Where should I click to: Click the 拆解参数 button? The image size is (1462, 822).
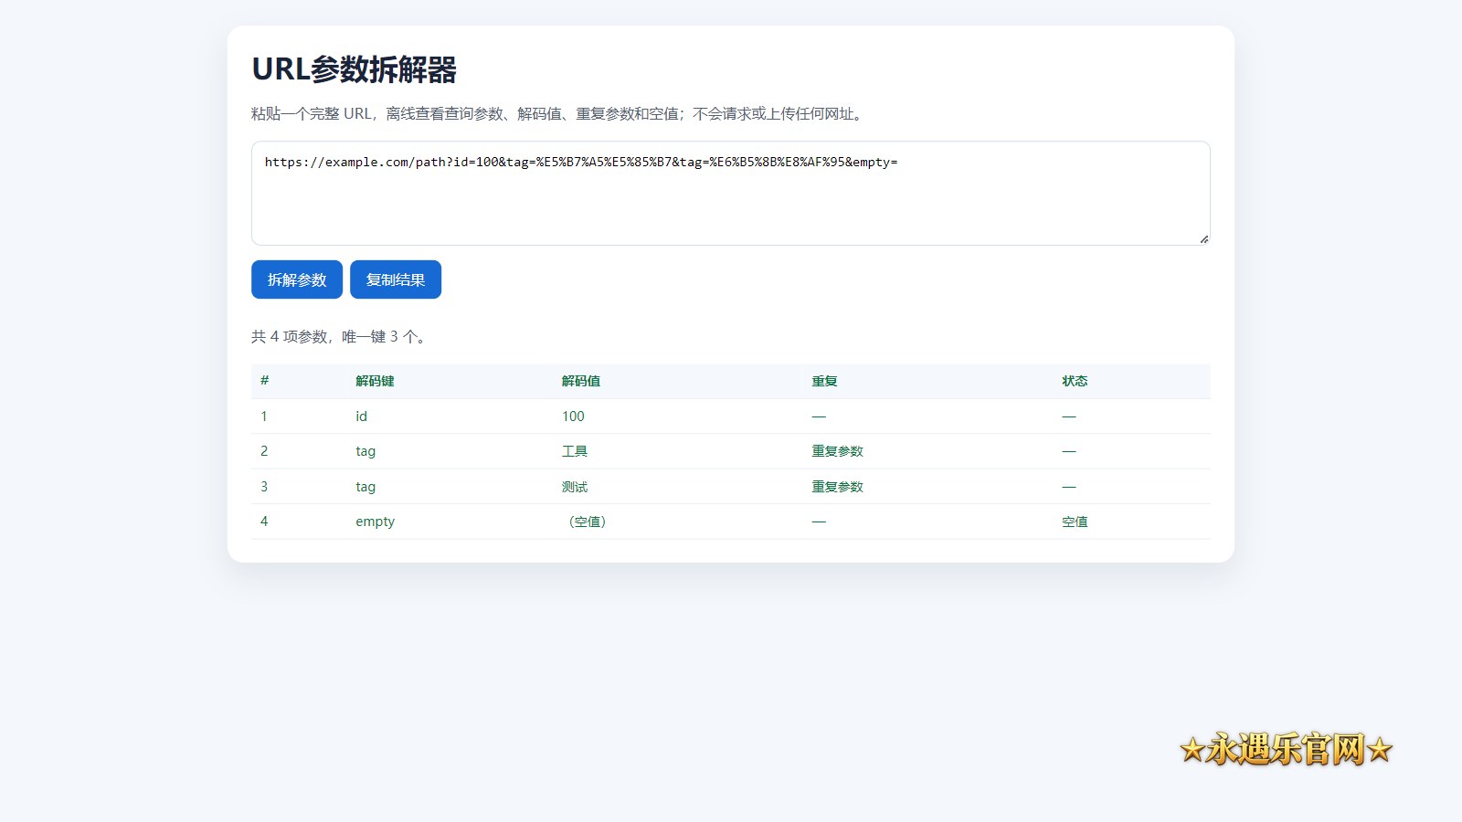297,279
